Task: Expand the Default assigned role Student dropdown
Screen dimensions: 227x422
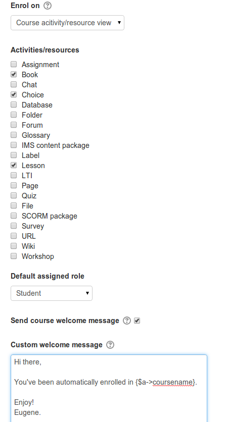Action: click(52, 293)
